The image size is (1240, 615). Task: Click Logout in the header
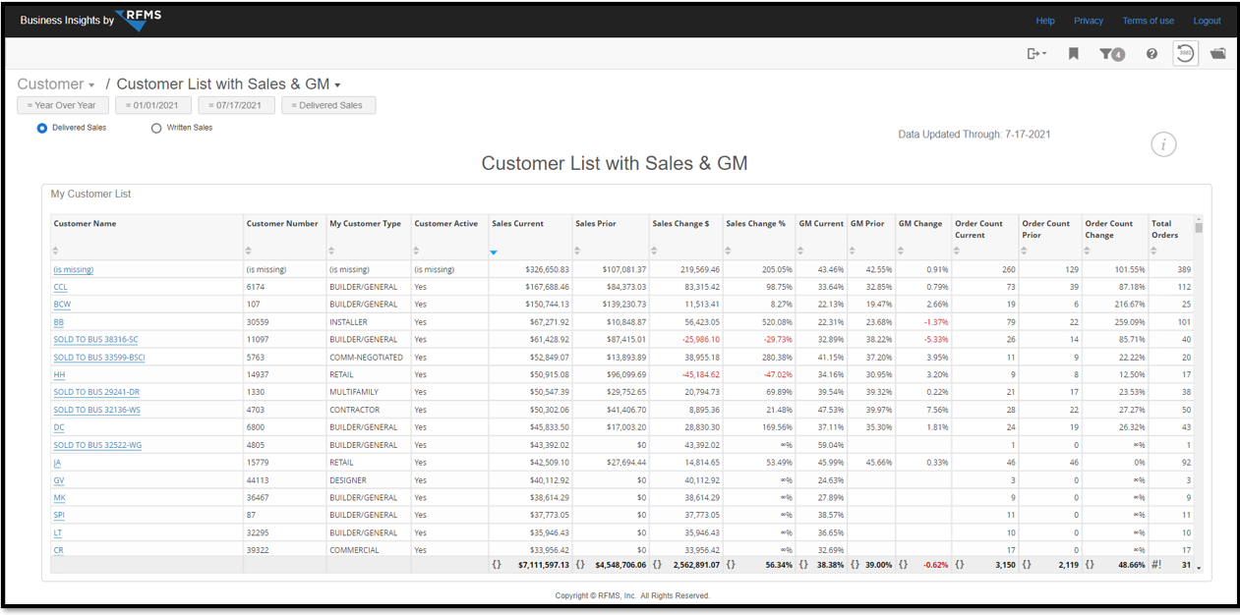coord(1207,21)
